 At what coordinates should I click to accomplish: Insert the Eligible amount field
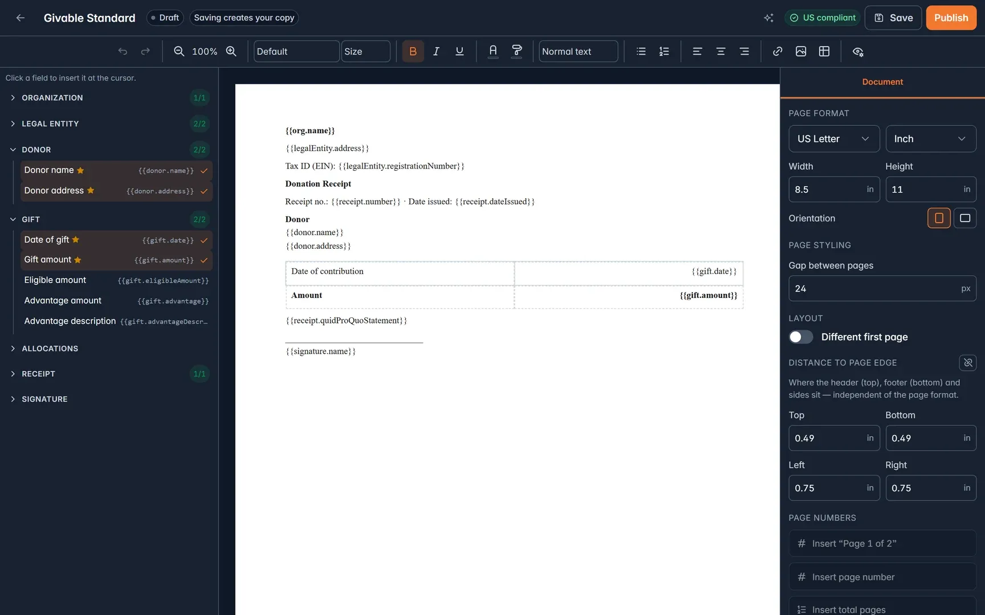tap(116, 280)
